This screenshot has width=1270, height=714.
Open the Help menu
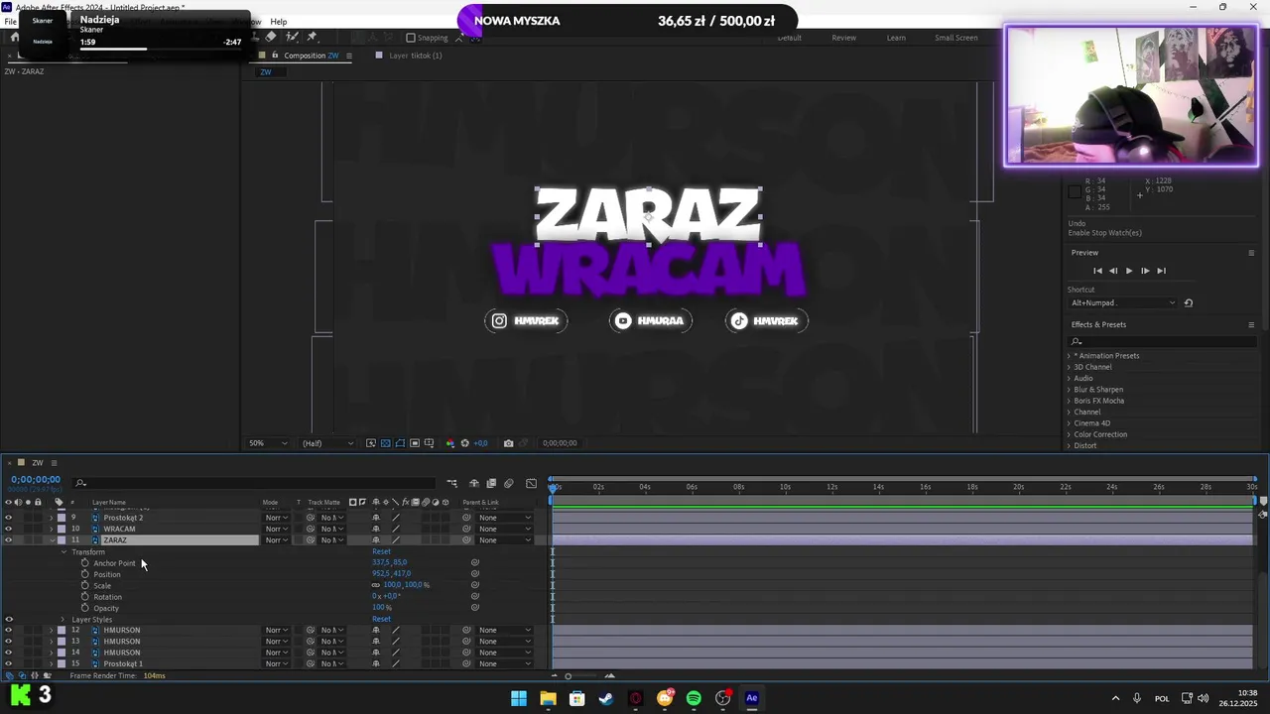click(x=279, y=22)
